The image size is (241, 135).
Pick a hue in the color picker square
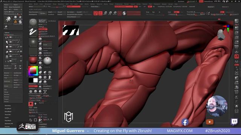(x=33, y=70)
